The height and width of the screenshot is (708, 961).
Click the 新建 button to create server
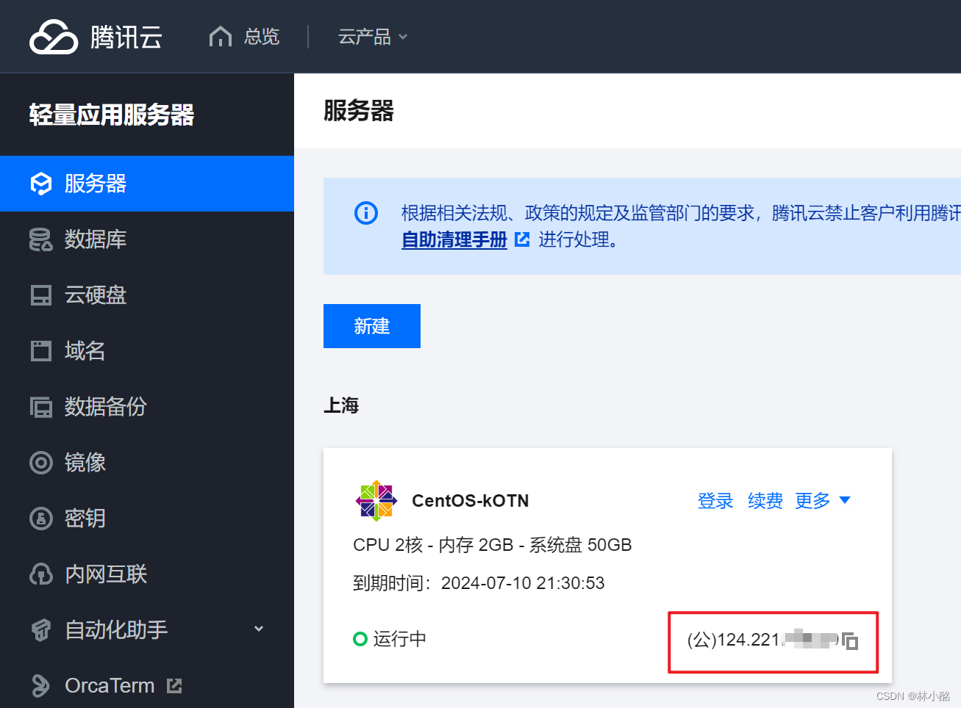371,325
